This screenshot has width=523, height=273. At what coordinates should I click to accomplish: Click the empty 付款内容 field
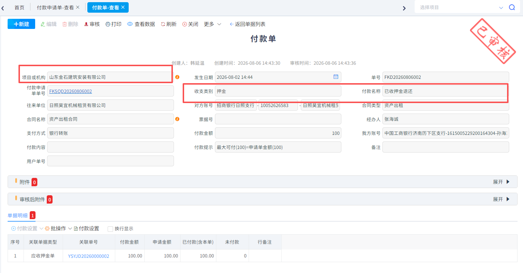[111, 147]
